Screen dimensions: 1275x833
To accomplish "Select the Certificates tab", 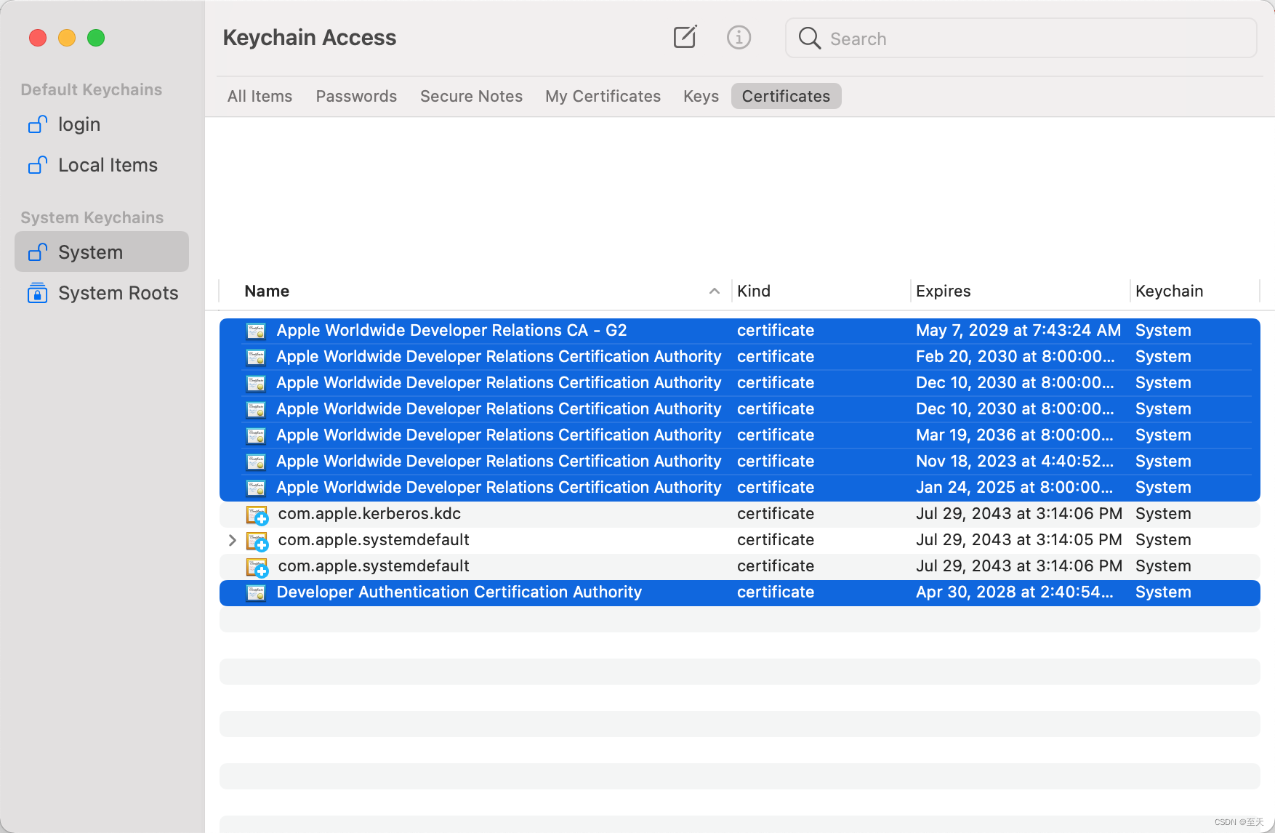I will coord(786,96).
